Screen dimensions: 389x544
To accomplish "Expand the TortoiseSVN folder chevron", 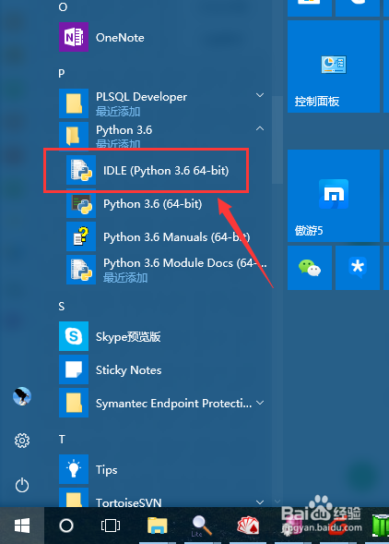I will 260,502.
